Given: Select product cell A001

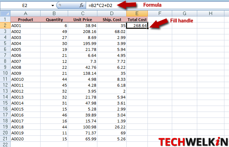Looking at the screenshot, I should pos(25,26).
